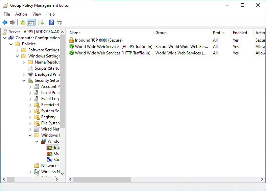Select Connection Security Rules tree icon
The image size is (266, 191).
tap(50, 160)
